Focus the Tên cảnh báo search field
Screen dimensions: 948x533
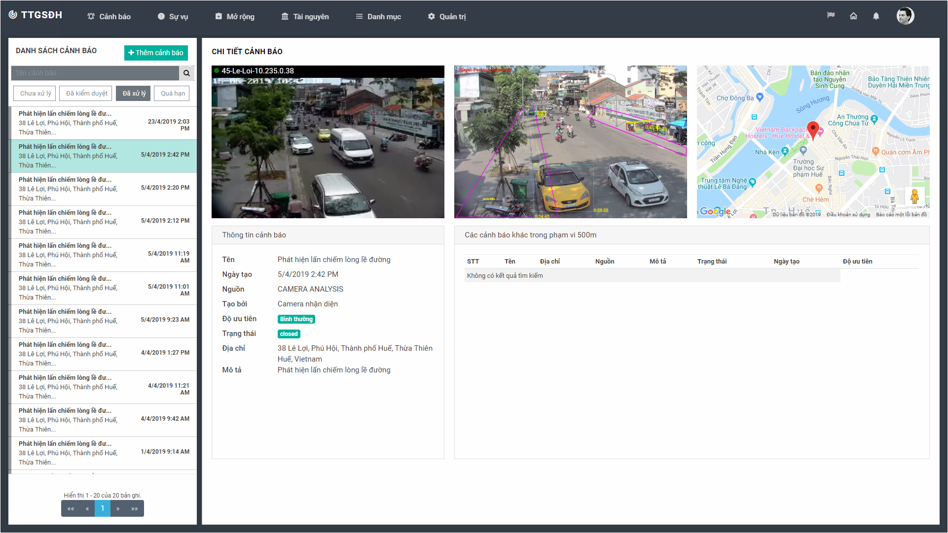pyautogui.click(x=95, y=73)
